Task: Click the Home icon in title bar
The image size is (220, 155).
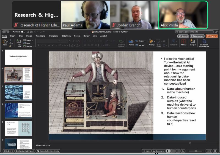Action: tap(28, 32)
